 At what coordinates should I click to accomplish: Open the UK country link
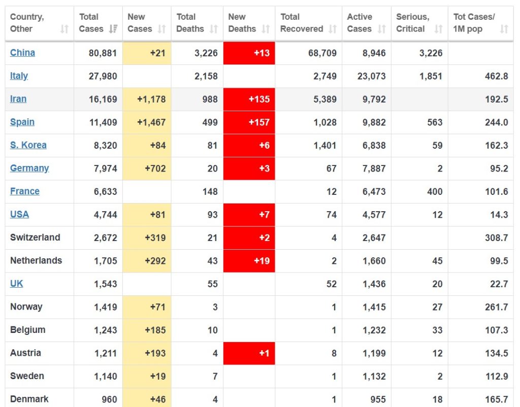[x=17, y=284]
